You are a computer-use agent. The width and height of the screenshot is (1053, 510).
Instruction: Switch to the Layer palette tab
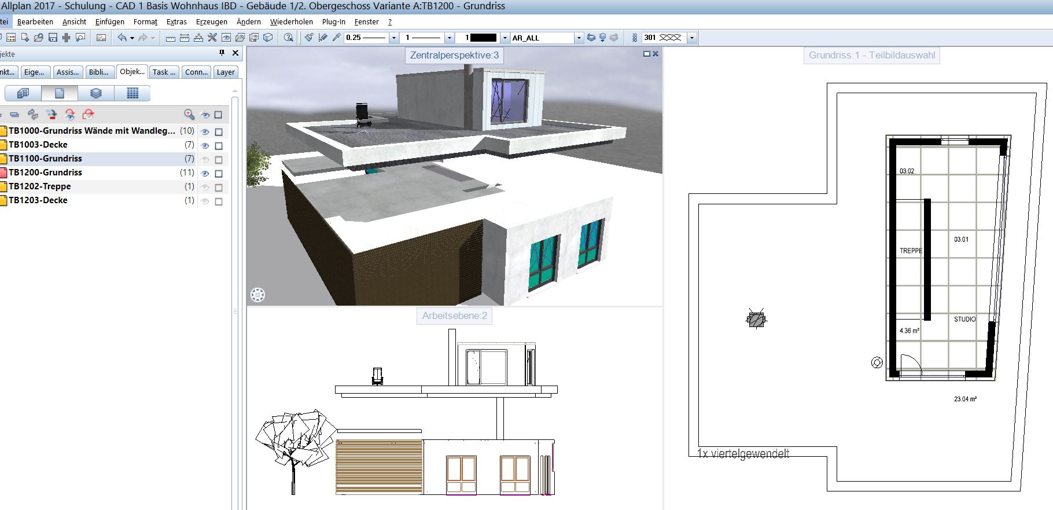(226, 72)
